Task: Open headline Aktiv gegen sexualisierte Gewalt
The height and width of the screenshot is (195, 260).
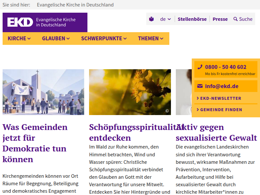Action: tap(216, 132)
